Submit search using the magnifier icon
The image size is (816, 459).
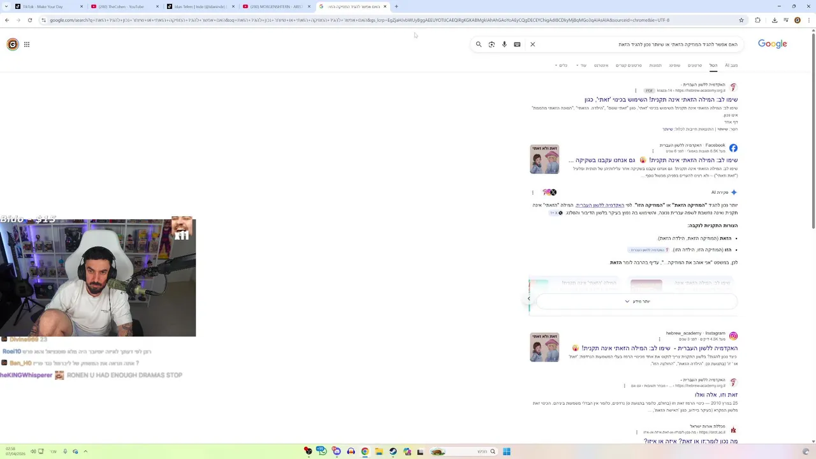pyautogui.click(x=479, y=45)
